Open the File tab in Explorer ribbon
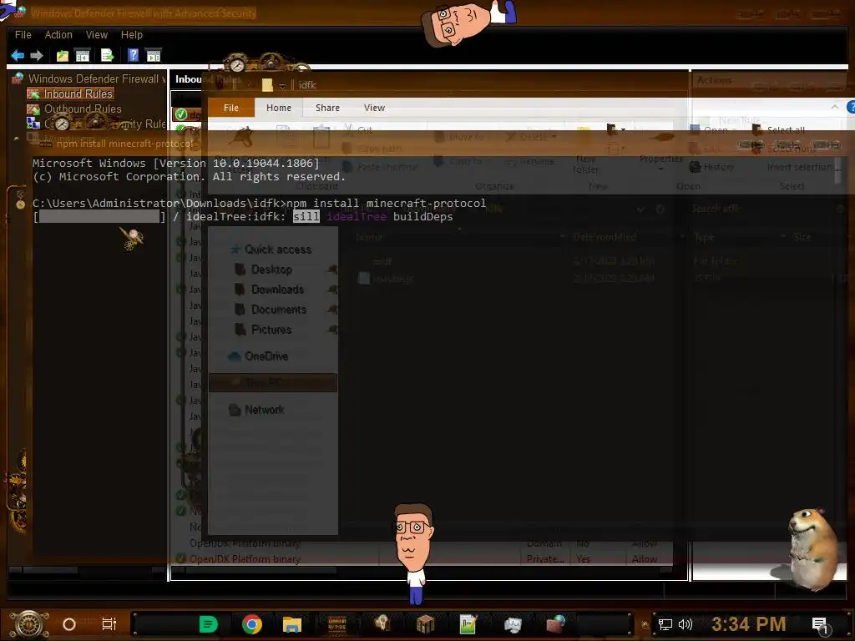855x641 pixels. [x=230, y=108]
